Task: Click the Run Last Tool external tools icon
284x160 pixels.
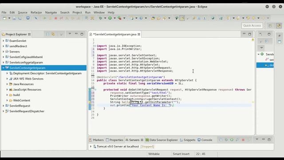Action: click(x=119, y=18)
